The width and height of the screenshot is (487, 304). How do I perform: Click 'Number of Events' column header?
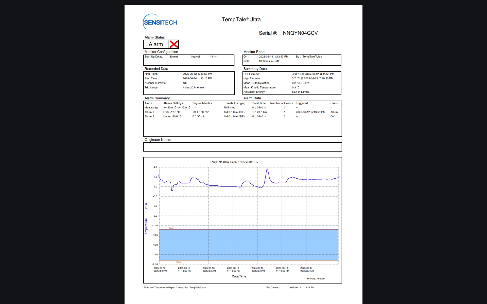[x=281, y=103]
